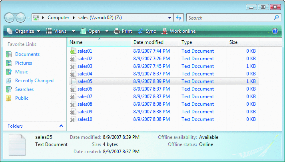Go to Recently Changed link
Image resolution: width=285 pixels, height=162 pixels.
(x=34, y=81)
